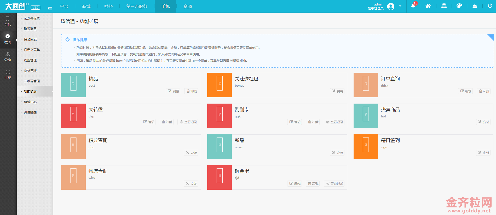496x215 pixels.
Task: Open the sitemap icon in top bar
Action: point(444,6)
